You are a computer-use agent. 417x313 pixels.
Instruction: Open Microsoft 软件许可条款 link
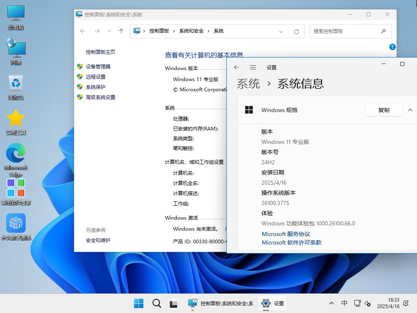292,242
